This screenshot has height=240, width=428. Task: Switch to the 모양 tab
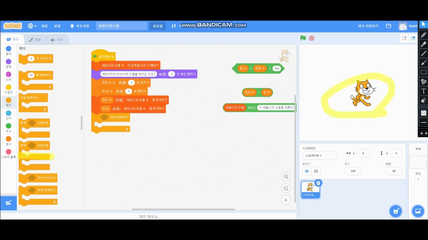pos(35,40)
